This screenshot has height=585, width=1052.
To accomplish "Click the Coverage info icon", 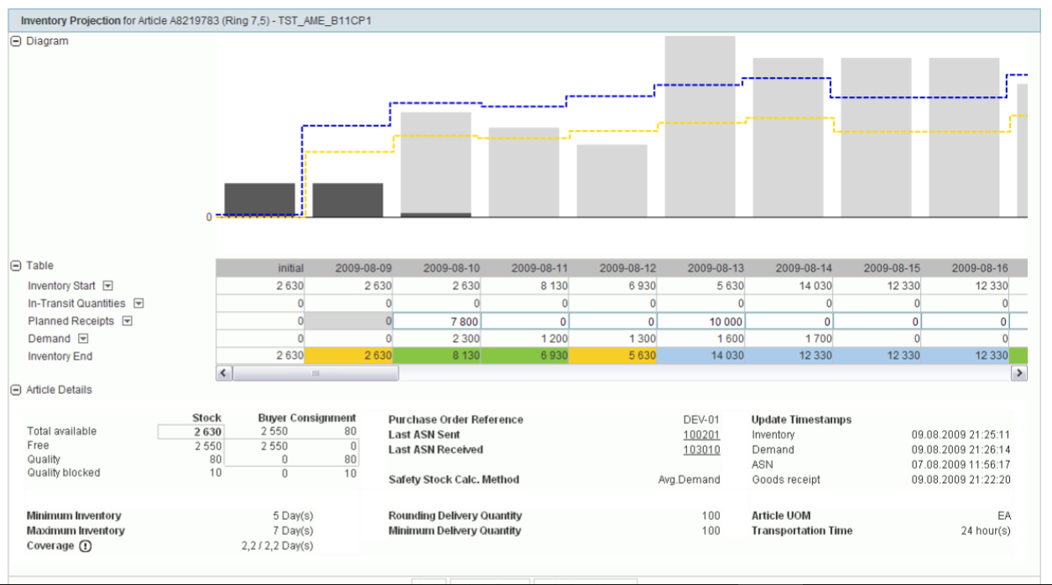I will pos(86,546).
